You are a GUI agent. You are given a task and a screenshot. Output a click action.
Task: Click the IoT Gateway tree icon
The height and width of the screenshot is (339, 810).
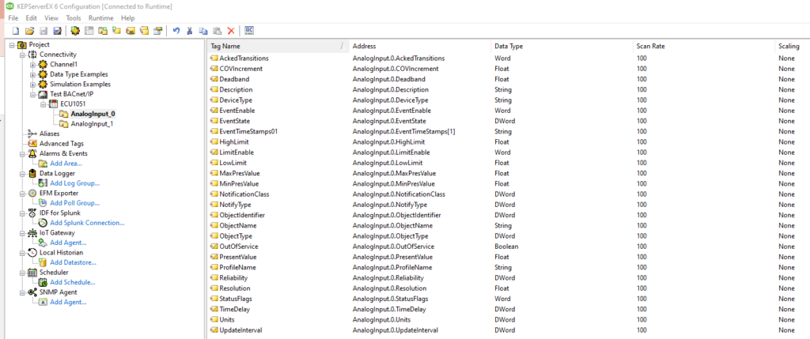[x=32, y=232]
